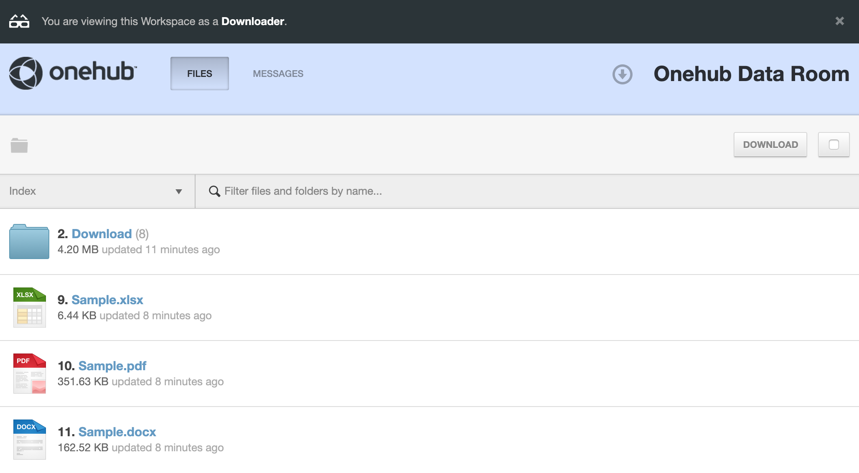Open the blue Download folder icon
Image resolution: width=859 pixels, height=473 pixels.
pos(29,242)
